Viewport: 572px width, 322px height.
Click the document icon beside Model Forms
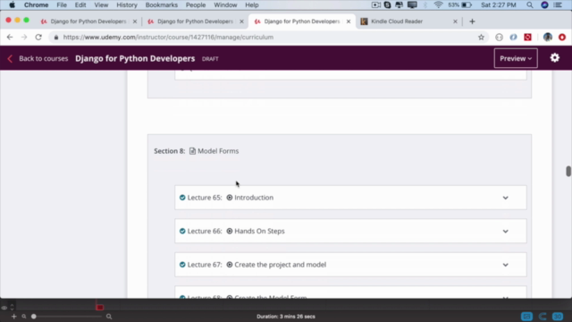192,151
